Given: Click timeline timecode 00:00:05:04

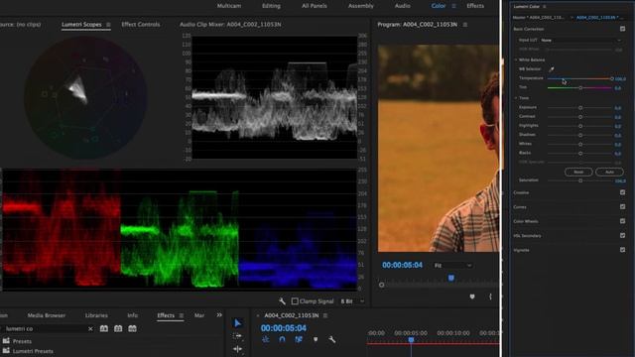Looking at the screenshot, I should (x=284, y=328).
